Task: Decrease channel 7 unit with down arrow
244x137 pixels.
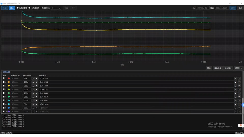Action: (x=36, y=100)
